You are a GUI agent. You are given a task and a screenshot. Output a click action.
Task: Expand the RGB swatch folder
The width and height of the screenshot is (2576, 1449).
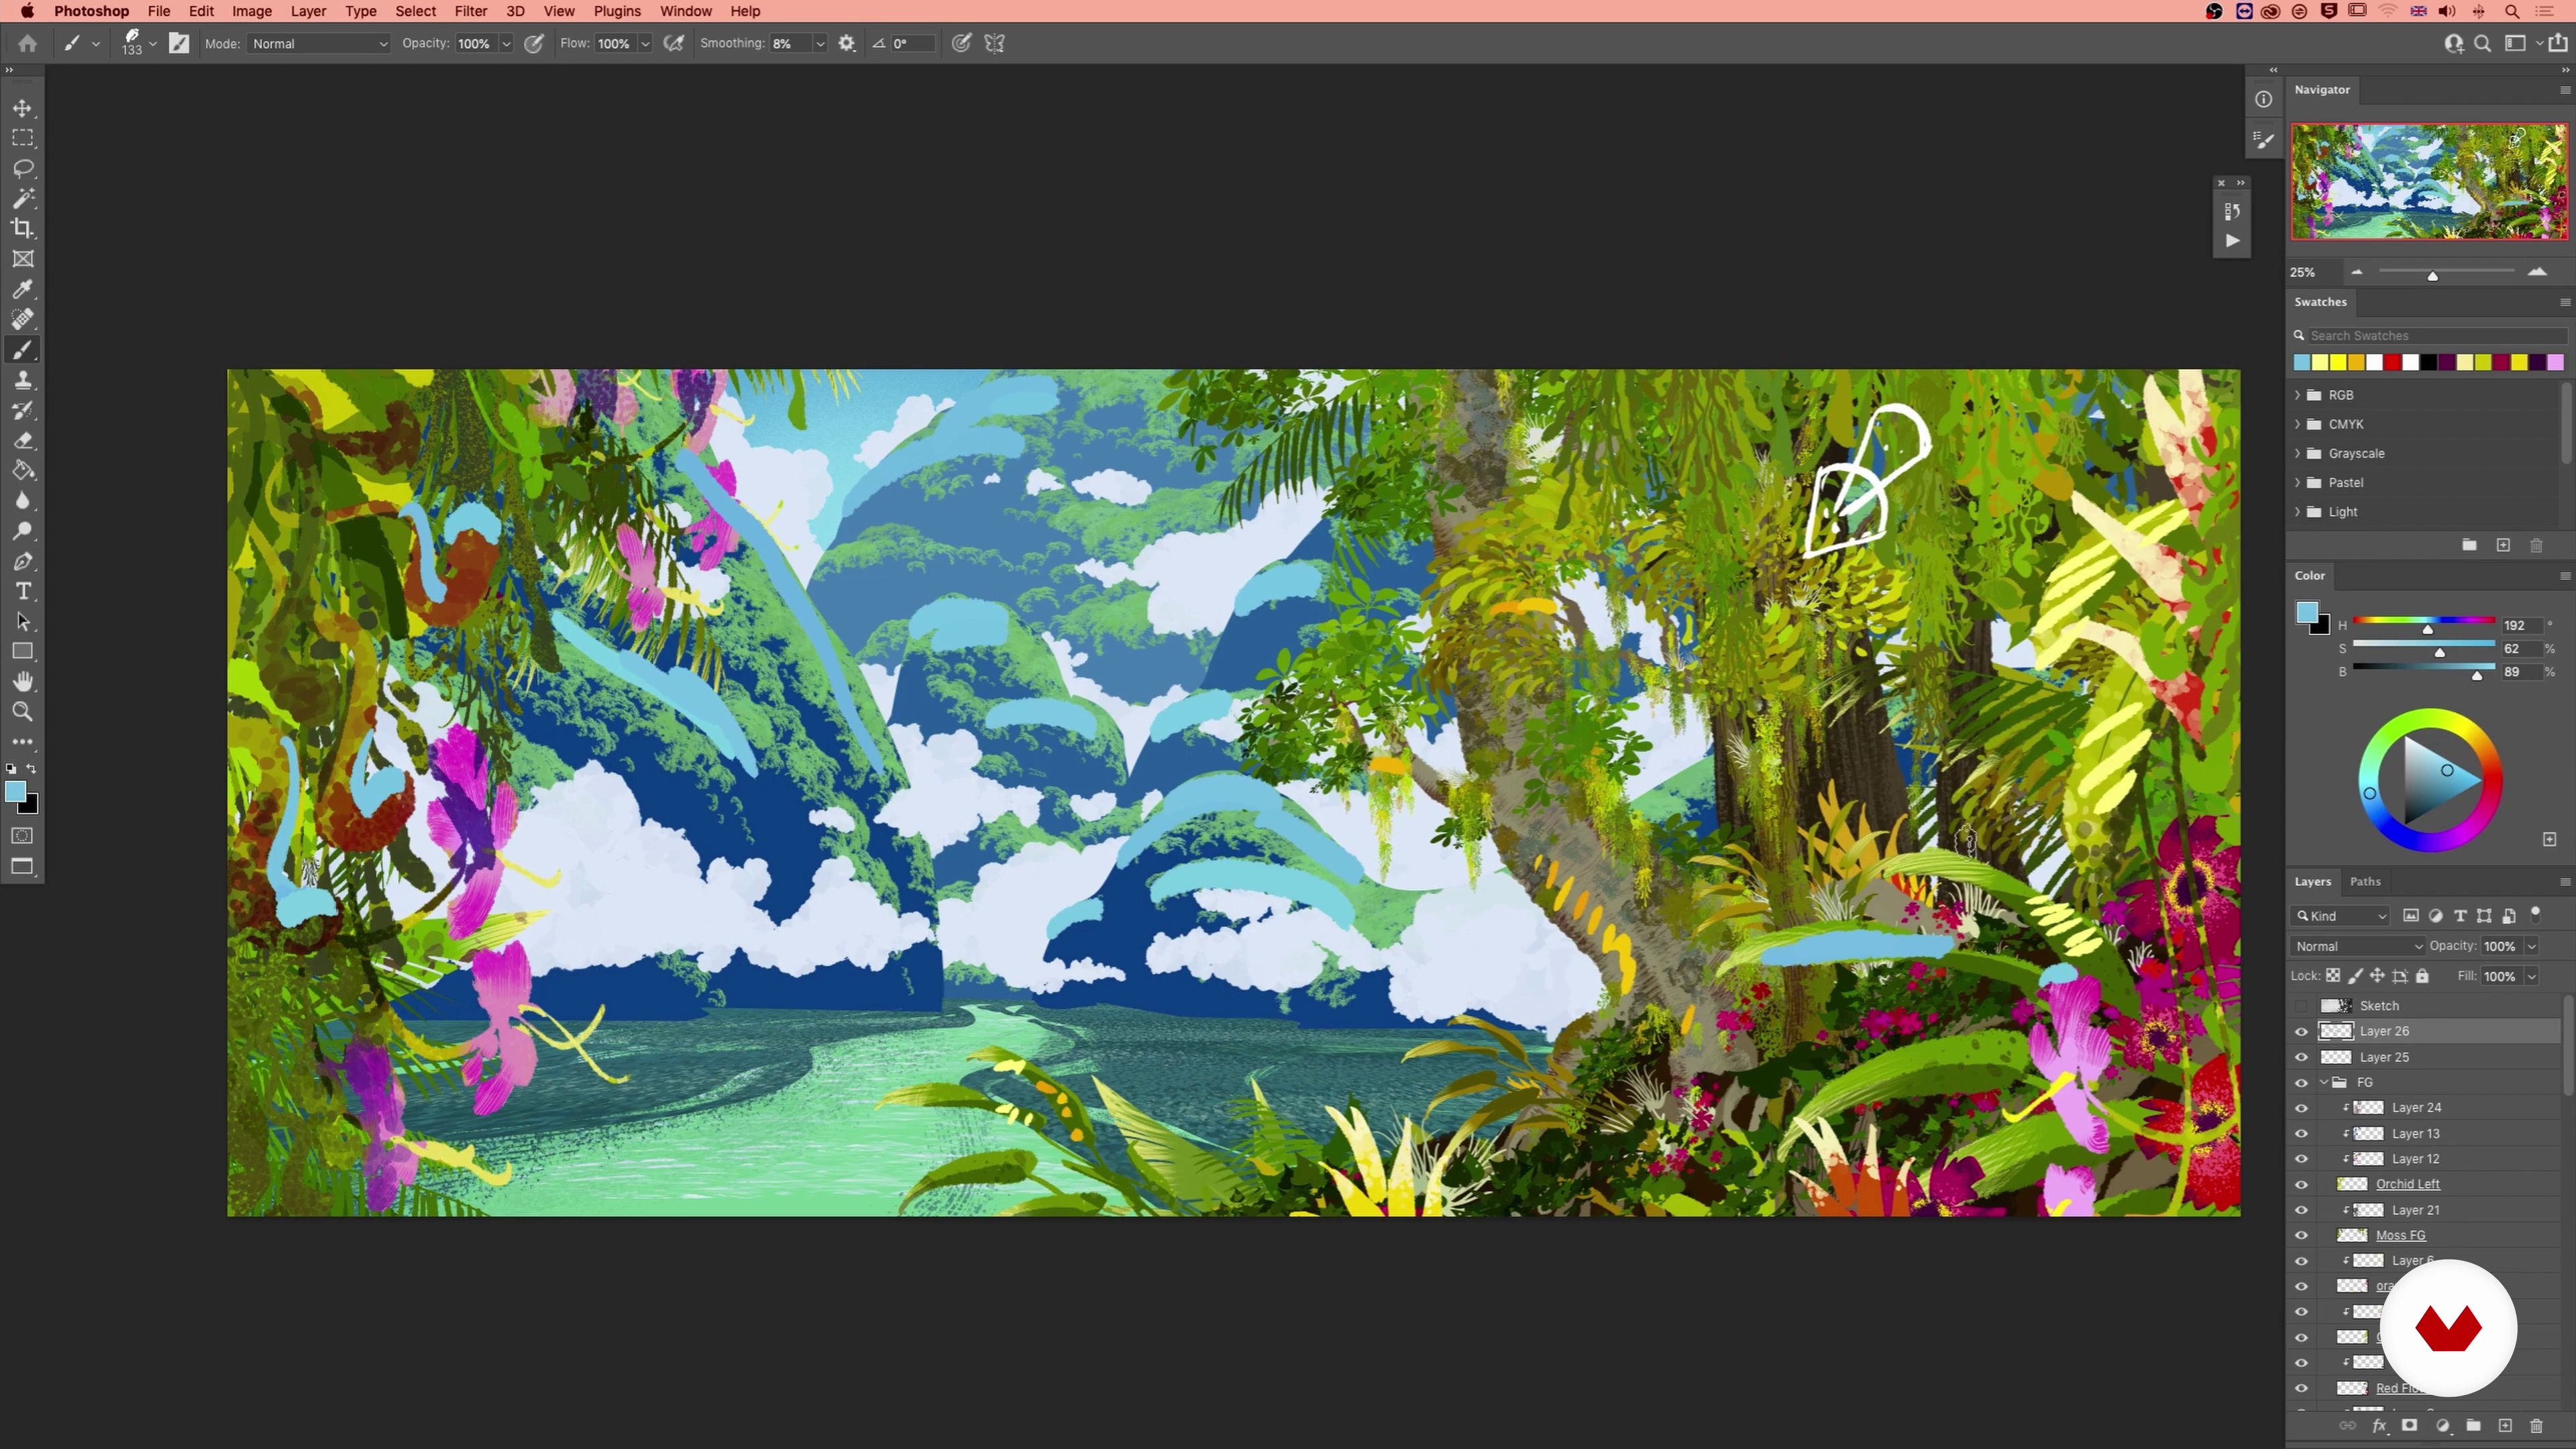pos(2298,395)
